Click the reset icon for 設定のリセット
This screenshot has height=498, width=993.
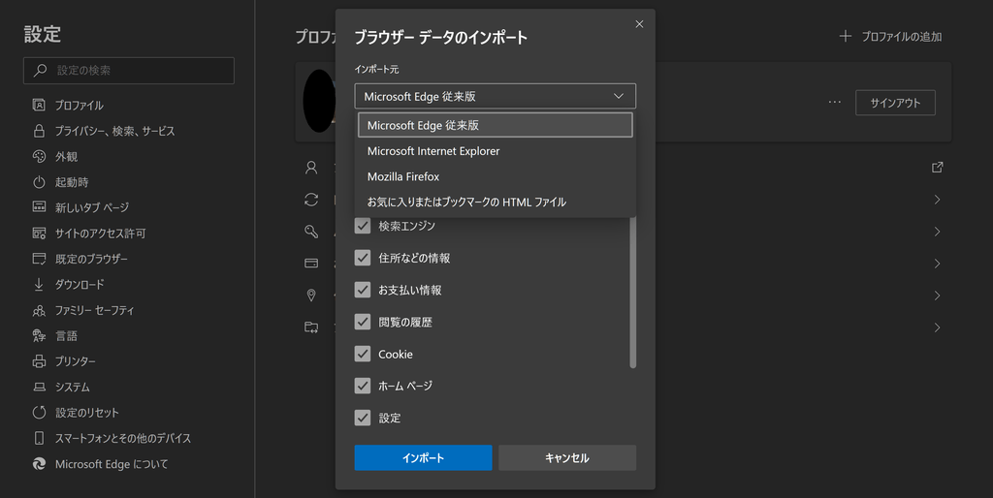(39, 413)
